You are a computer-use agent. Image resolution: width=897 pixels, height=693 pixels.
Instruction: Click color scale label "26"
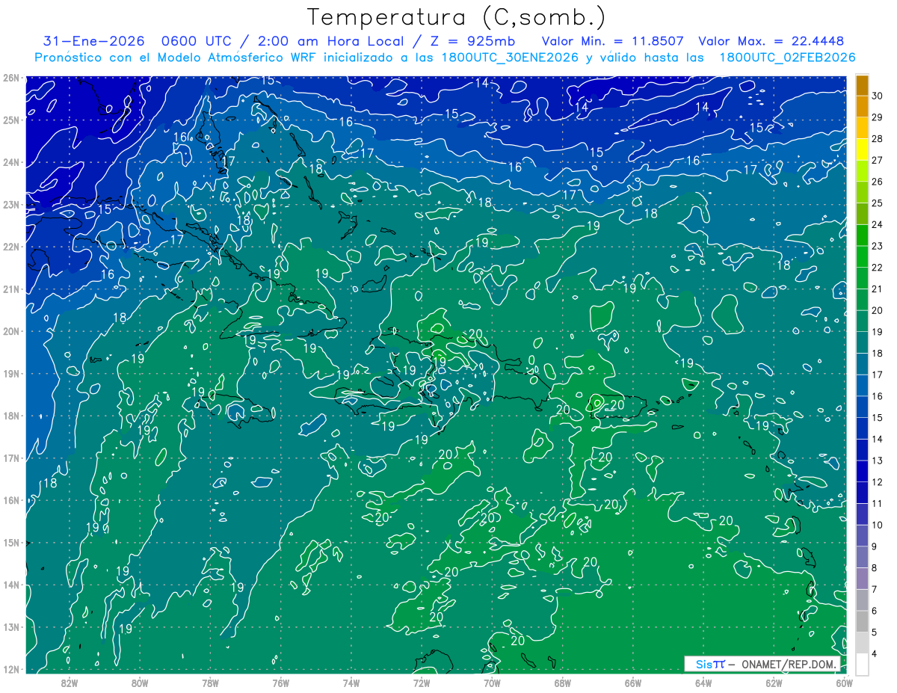coord(878,182)
